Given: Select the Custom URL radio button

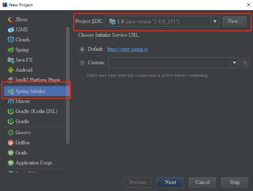Looking at the screenshot, I should pyautogui.click(x=82, y=63).
